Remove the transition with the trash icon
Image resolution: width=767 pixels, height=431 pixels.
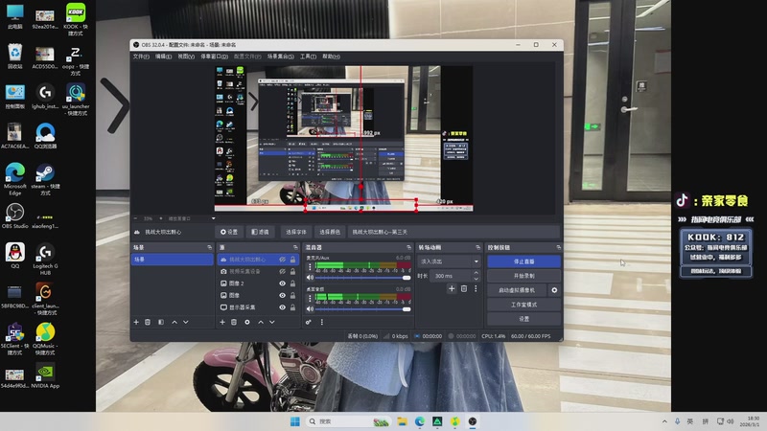click(x=464, y=289)
